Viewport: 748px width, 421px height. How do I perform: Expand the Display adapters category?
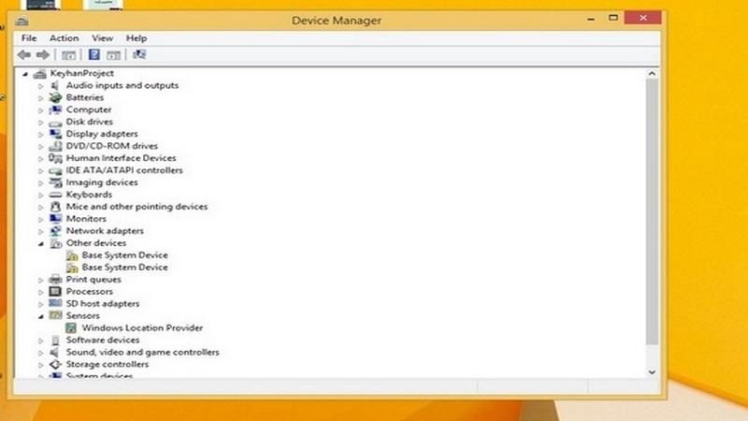[x=41, y=135]
